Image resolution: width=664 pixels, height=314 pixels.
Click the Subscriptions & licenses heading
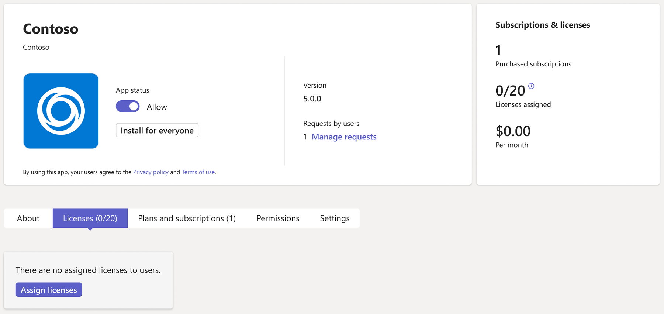543,25
